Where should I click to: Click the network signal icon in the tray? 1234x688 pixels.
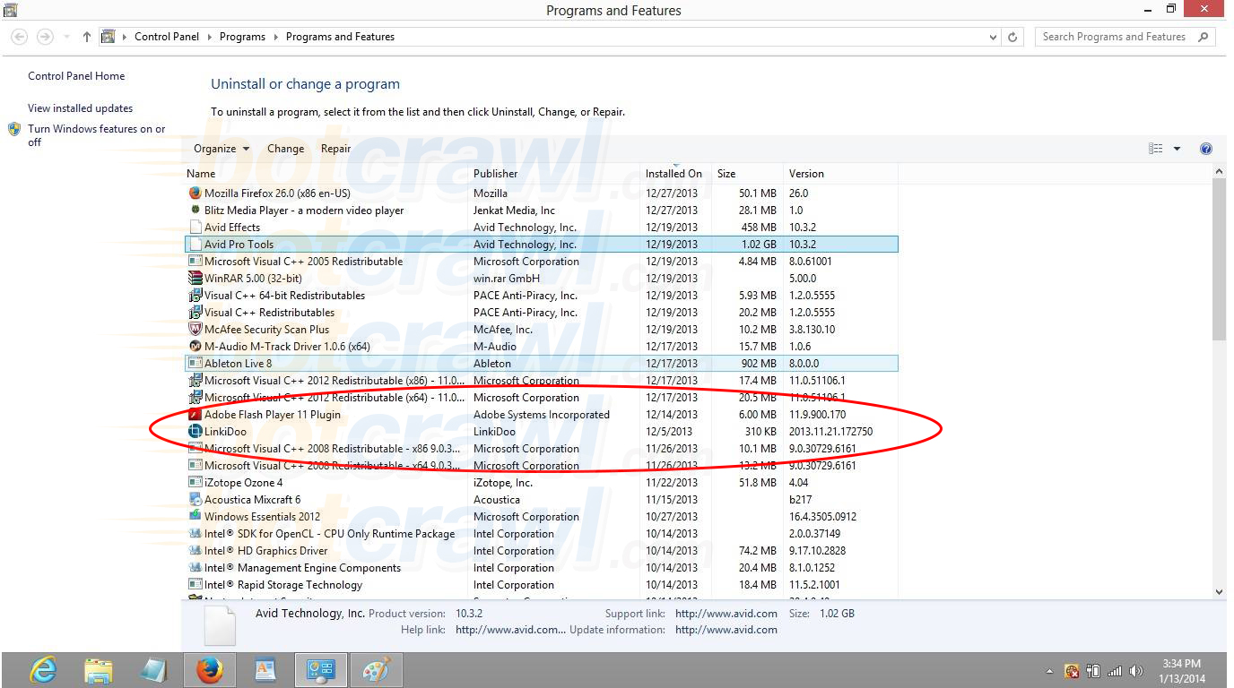pyautogui.click(x=1114, y=669)
